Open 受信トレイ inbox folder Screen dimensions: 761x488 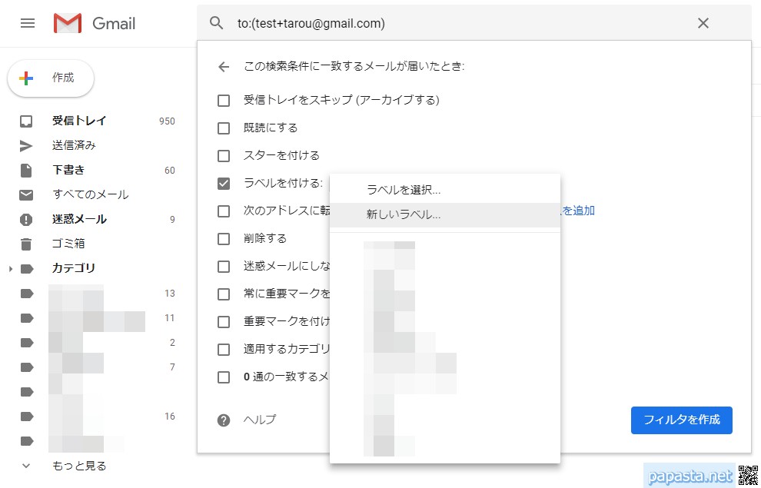[79, 121]
